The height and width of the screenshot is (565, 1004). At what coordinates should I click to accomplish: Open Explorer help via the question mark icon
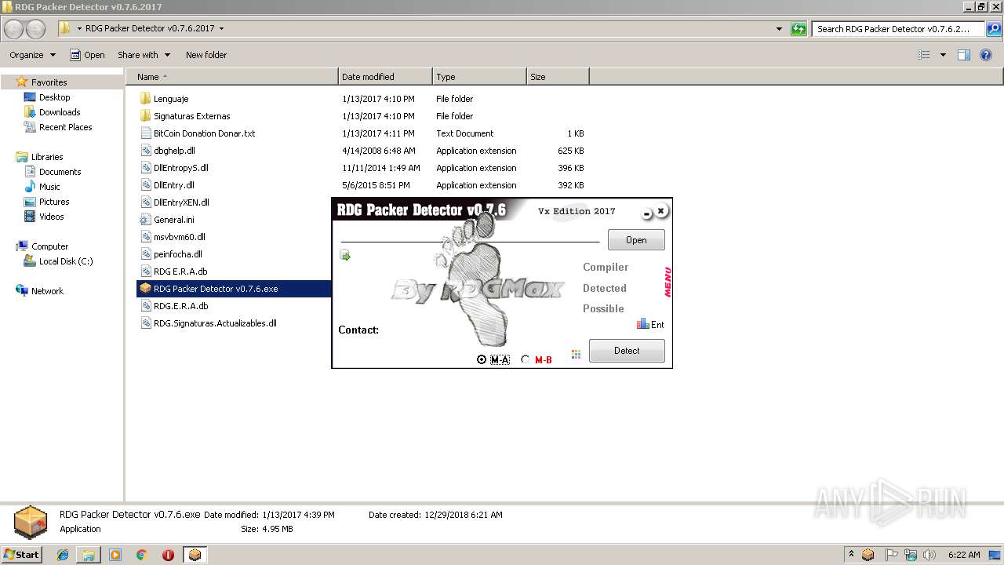[x=986, y=55]
